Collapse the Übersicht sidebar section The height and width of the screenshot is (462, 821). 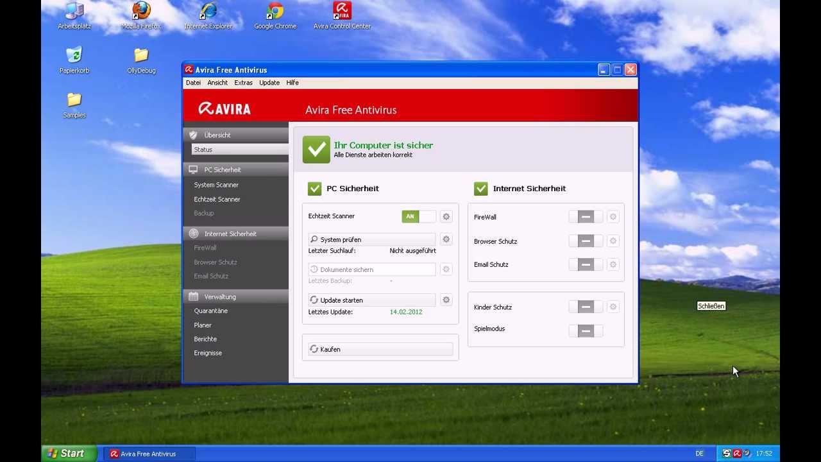236,135
